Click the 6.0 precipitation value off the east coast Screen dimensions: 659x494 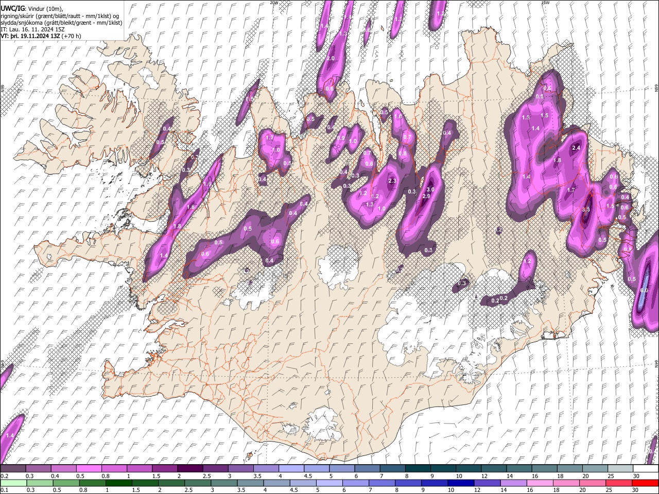644,290
